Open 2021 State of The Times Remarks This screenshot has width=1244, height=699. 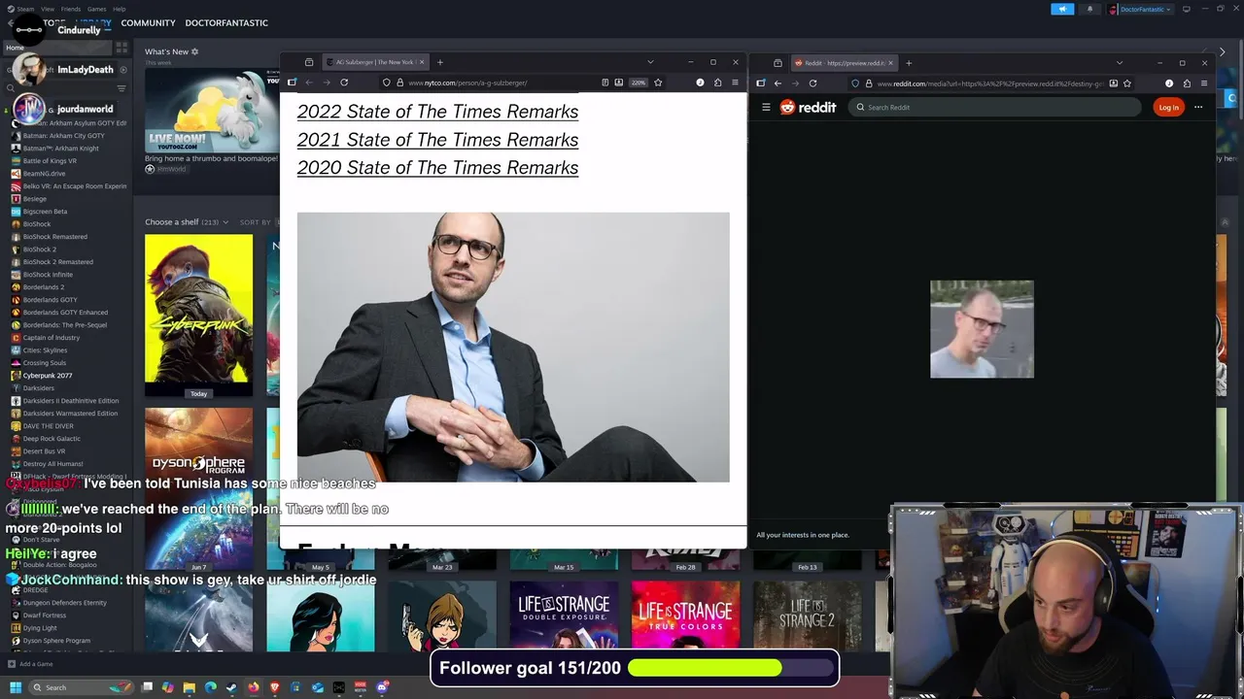click(437, 140)
